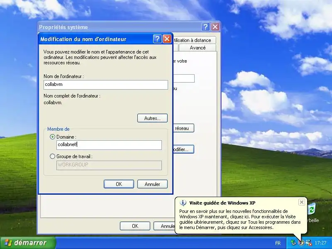Click the Visite guidée de Windows XP title
The width and height of the screenshot is (332, 249).
222,203
